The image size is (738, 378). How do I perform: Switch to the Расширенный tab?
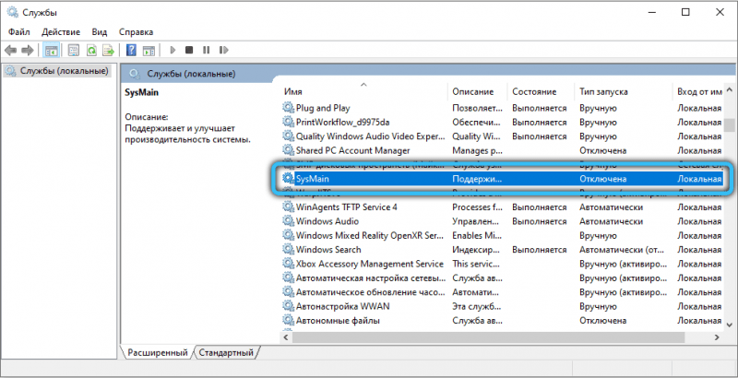[158, 352]
